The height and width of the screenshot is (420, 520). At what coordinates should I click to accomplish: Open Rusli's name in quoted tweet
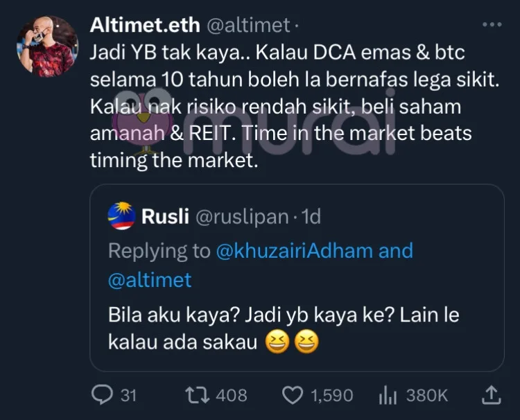click(x=165, y=217)
